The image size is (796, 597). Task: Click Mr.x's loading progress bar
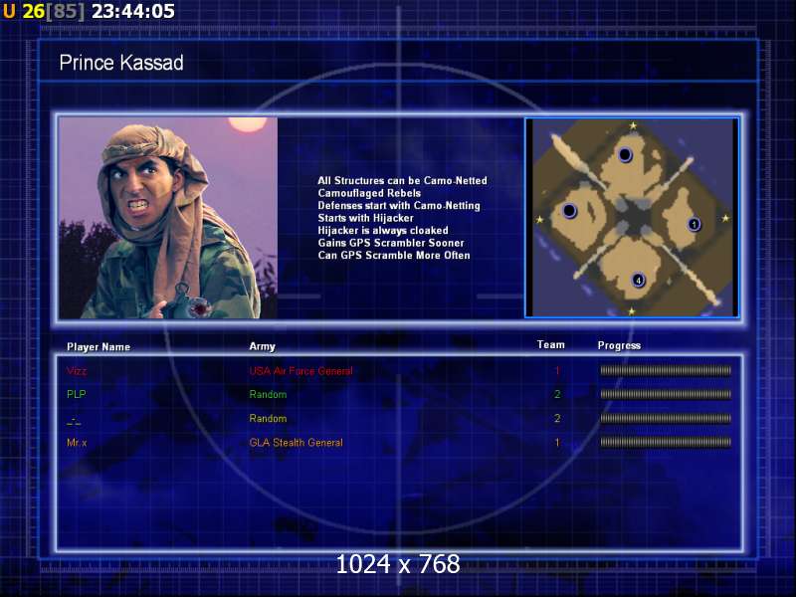pyautogui.click(x=666, y=442)
